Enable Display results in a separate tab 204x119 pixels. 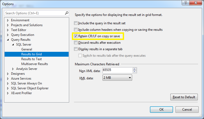click(x=76, y=49)
